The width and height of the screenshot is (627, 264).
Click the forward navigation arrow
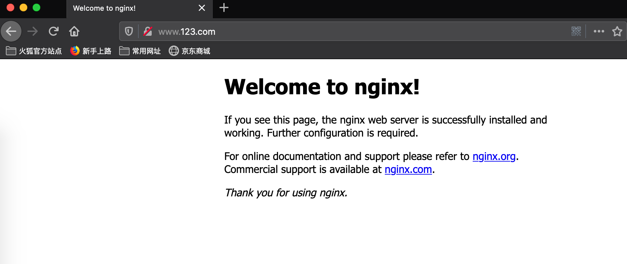click(x=33, y=31)
